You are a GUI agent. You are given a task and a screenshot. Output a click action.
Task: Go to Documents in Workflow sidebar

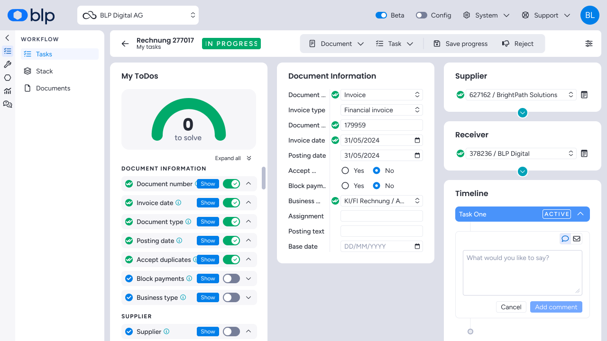[x=60, y=88]
